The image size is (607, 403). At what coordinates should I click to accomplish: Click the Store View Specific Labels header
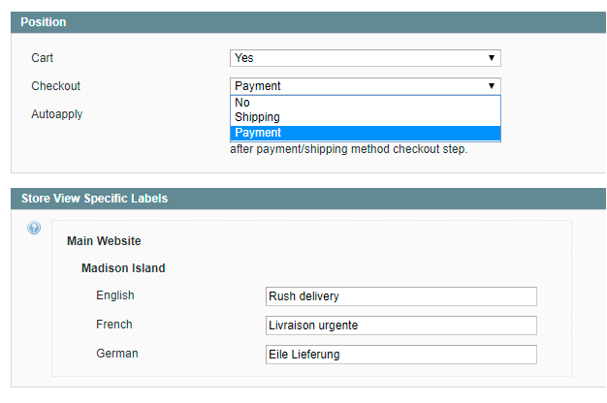pyautogui.click(x=94, y=199)
